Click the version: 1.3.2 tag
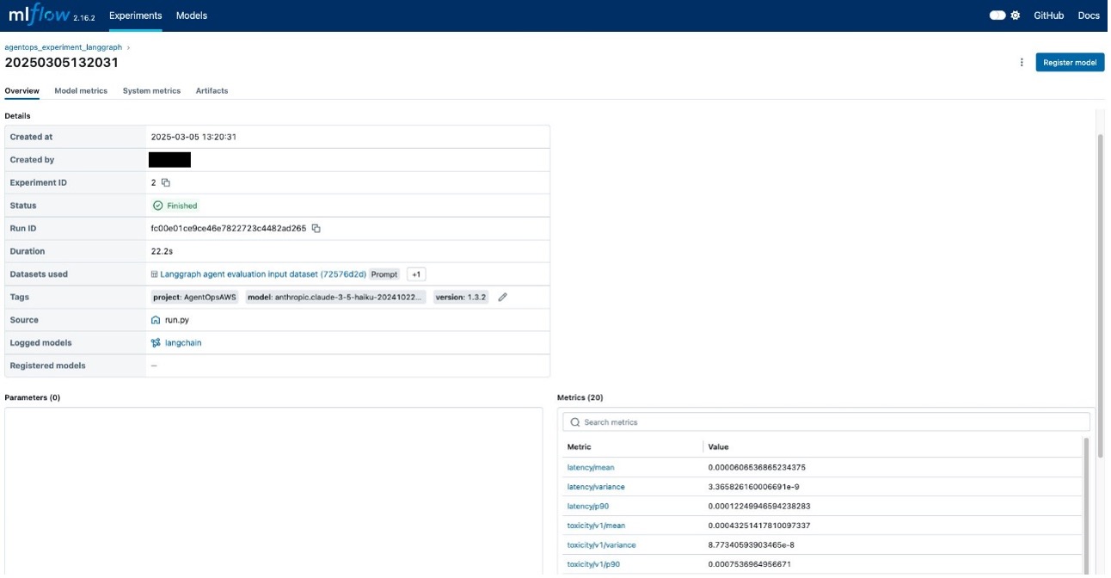Image resolution: width=1111 pixels, height=578 pixels. point(461,297)
